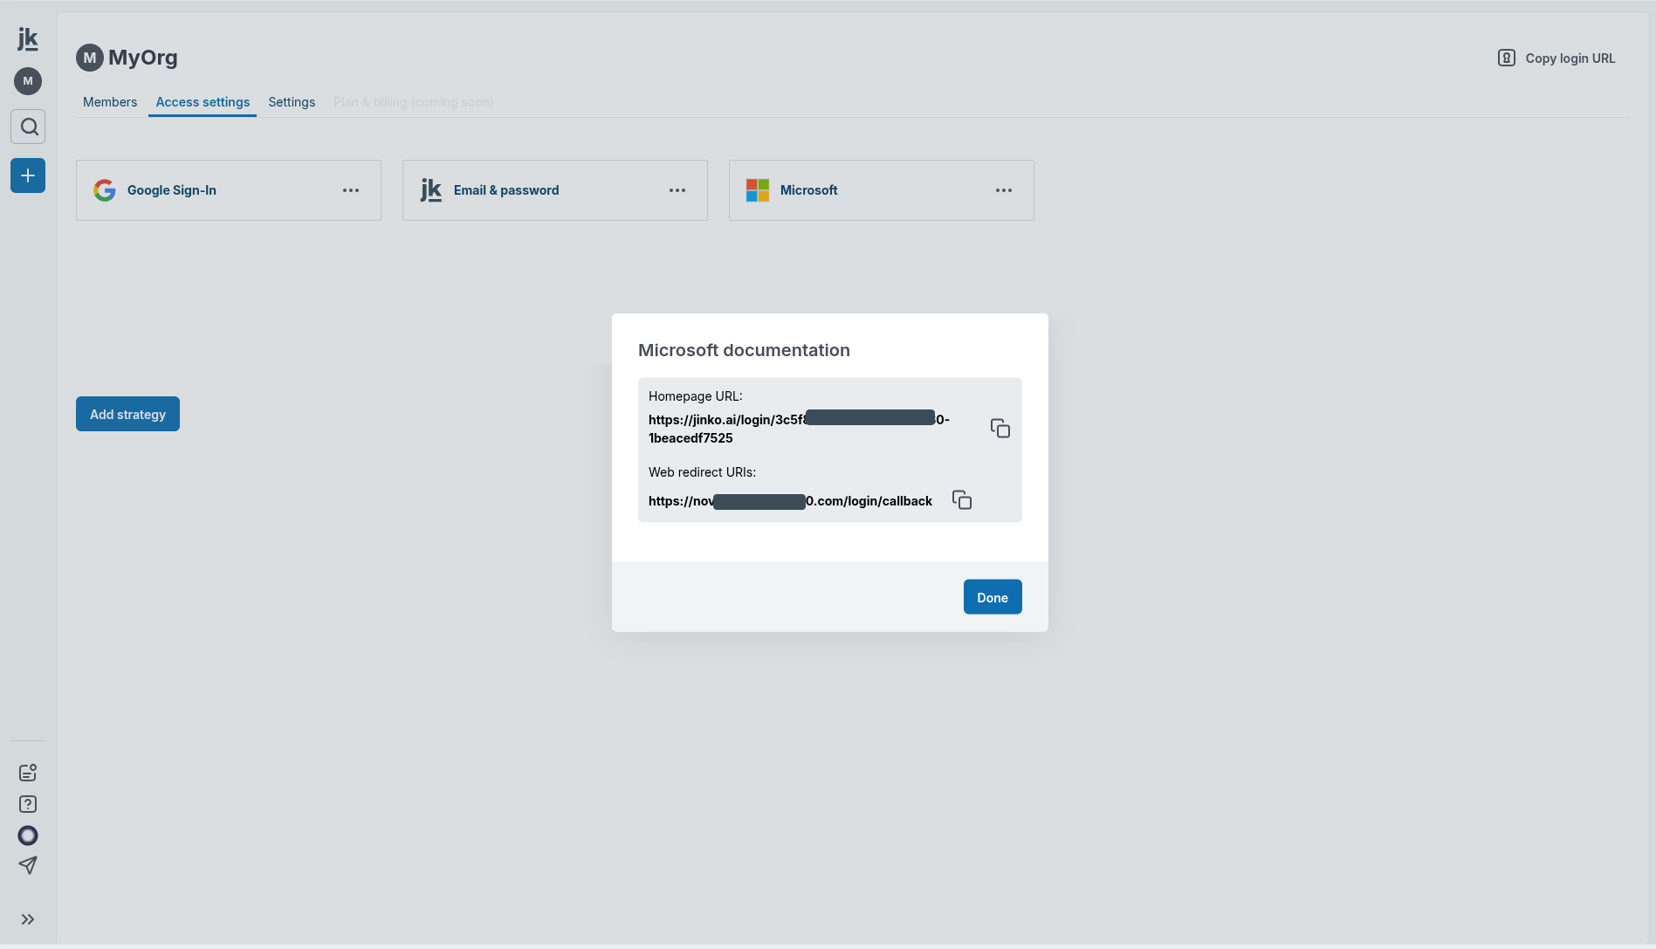Click the Microsoft logo on the Microsoft card
Image resolution: width=1656 pixels, height=949 pixels.
758,189
